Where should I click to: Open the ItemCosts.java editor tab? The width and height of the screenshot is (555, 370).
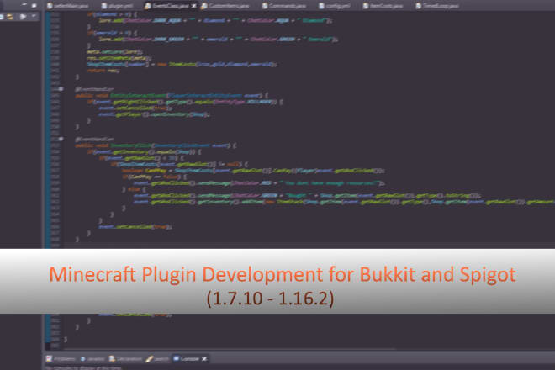click(383, 6)
